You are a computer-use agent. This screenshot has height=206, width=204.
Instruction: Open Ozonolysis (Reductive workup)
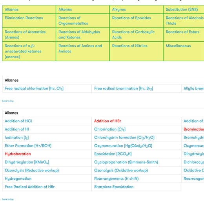click(x=32, y=170)
